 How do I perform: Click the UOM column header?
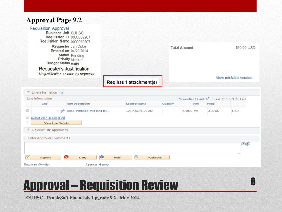(x=196, y=104)
